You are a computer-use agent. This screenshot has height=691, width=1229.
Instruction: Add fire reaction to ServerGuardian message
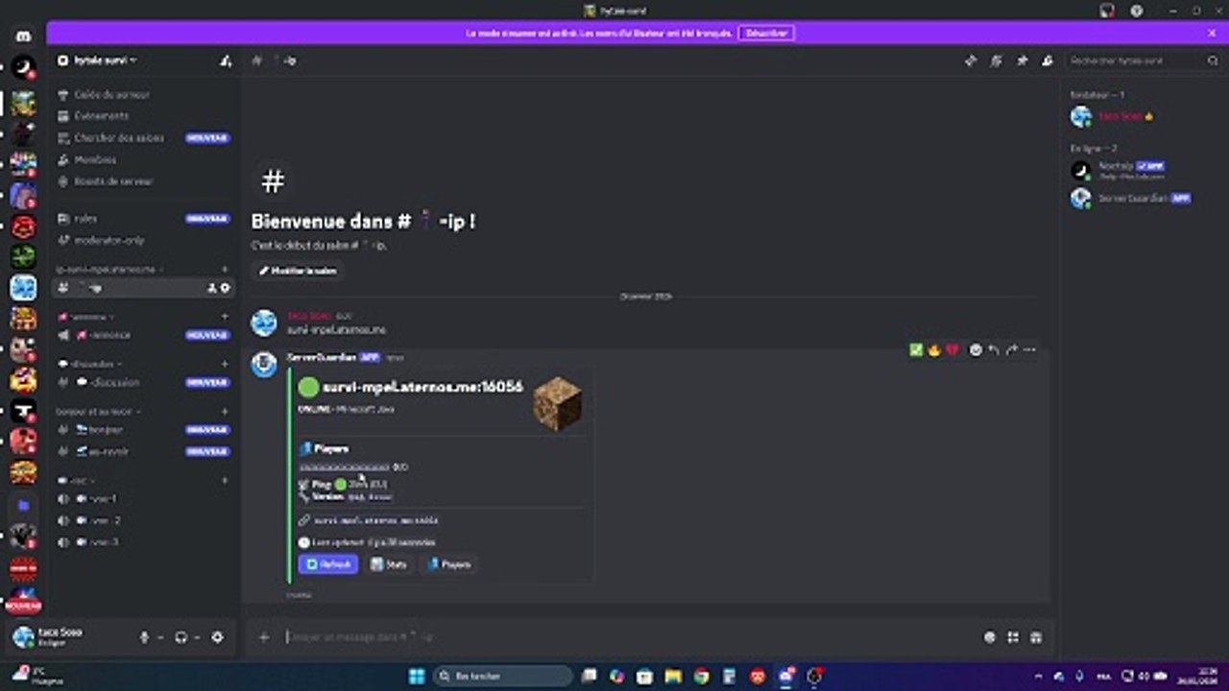[x=934, y=350]
